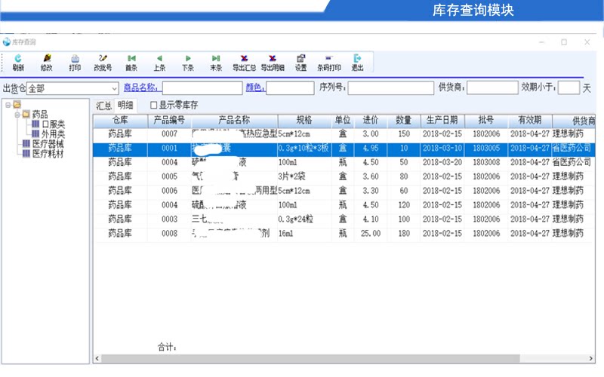Select product code 0007 cell
The height and width of the screenshot is (377, 604).
click(x=169, y=134)
